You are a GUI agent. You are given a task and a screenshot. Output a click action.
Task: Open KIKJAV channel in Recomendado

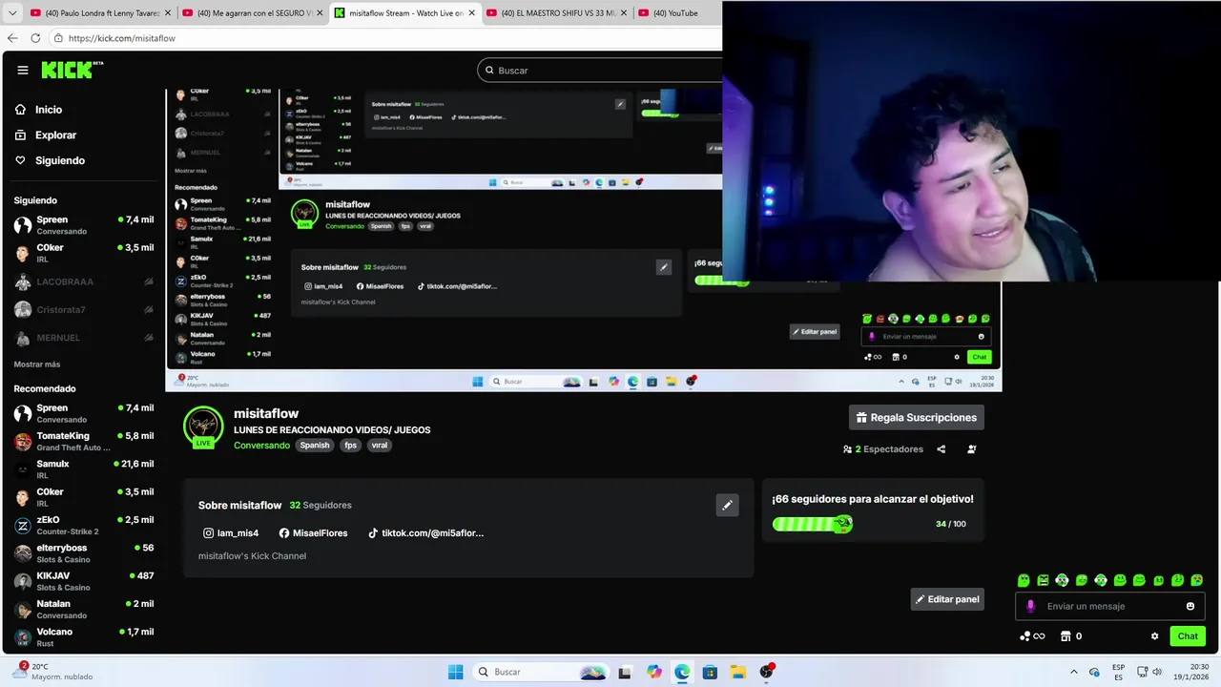coord(84,581)
